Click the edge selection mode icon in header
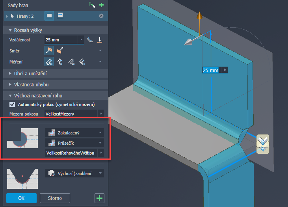 pos(91,5)
